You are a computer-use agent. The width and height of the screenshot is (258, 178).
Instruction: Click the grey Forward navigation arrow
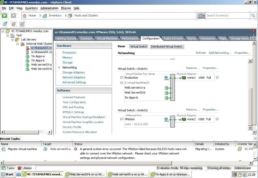(13, 15)
